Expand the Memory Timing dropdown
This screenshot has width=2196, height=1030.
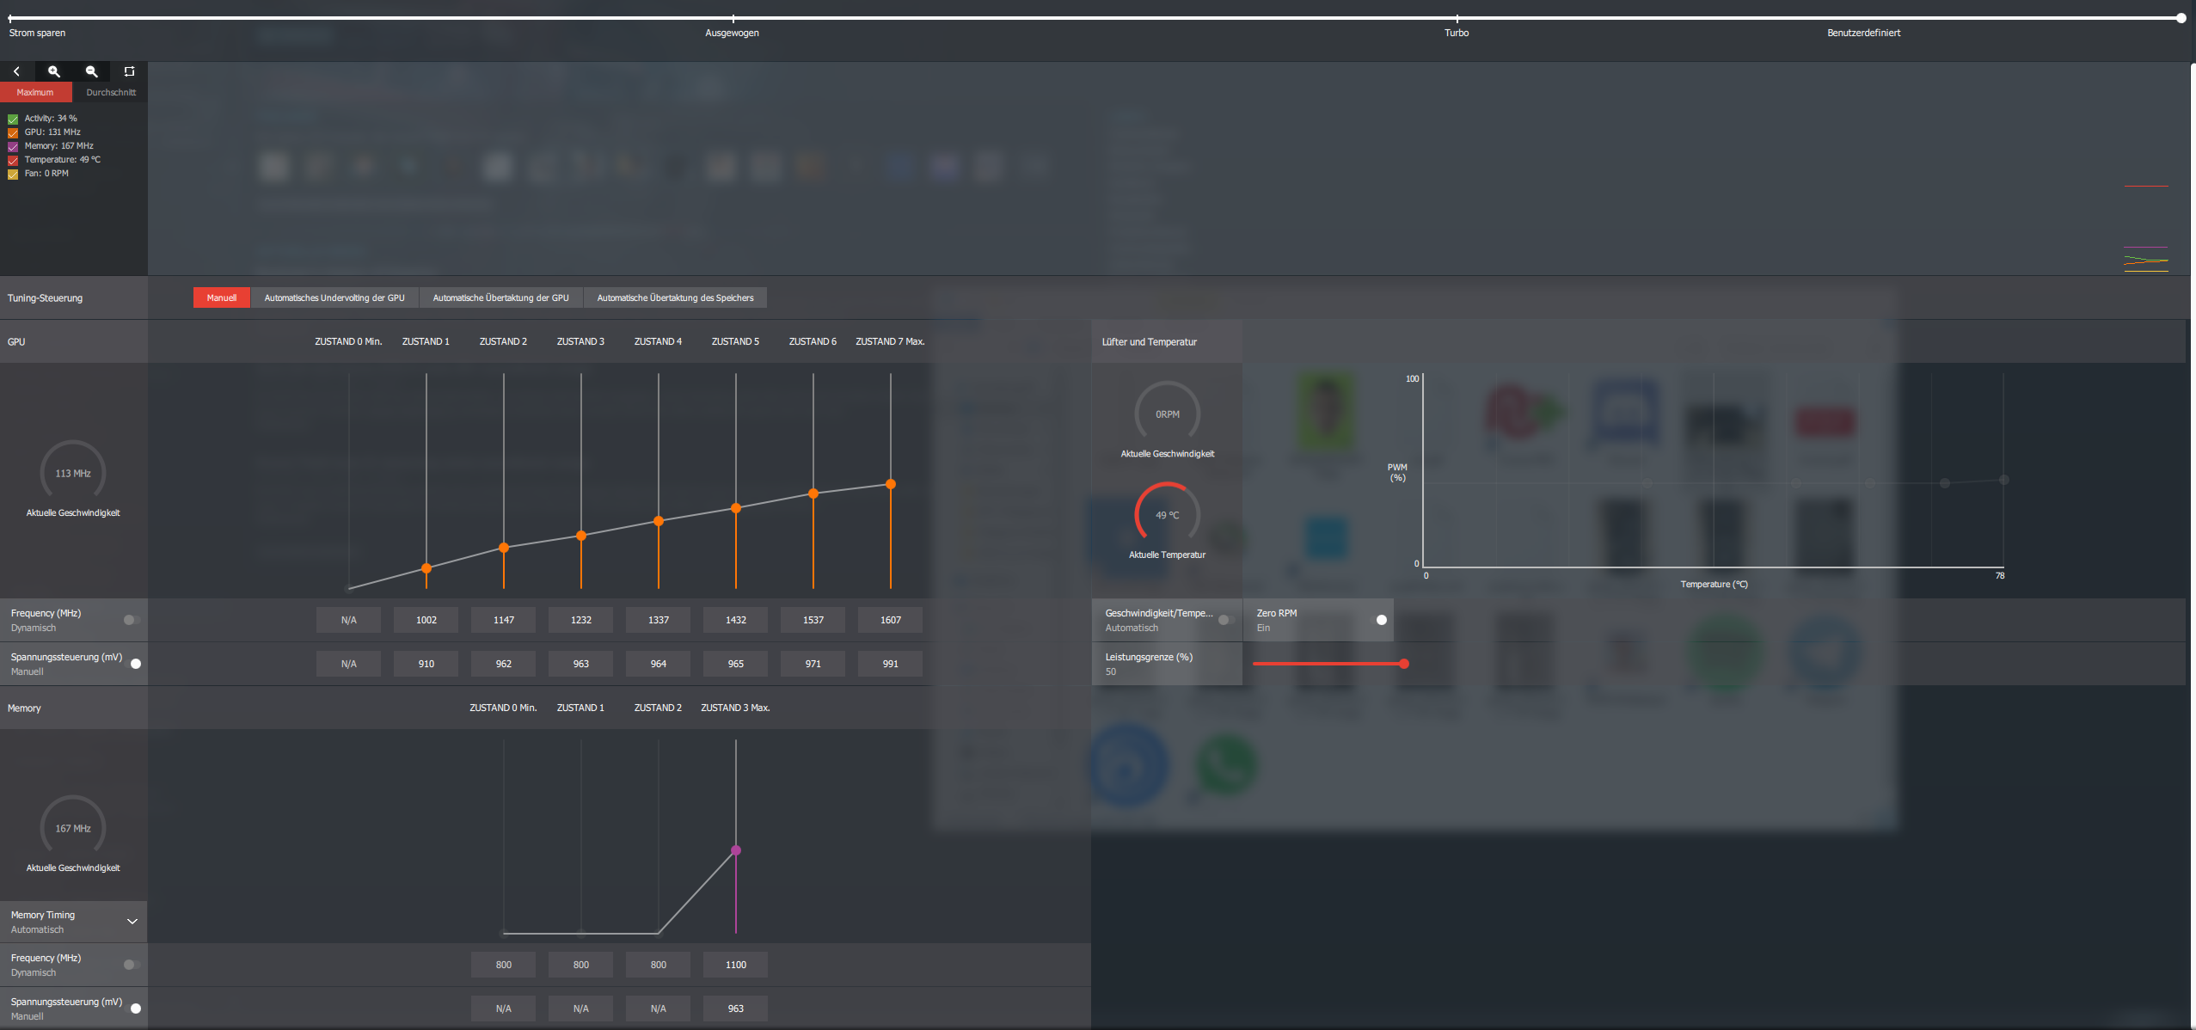tap(132, 922)
